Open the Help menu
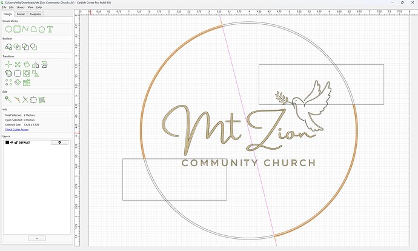The image size is (418, 251). click(39, 7)
